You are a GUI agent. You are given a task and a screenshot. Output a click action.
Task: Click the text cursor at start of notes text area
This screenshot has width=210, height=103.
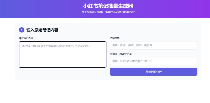pyautogui.click(x=22, y=46)
